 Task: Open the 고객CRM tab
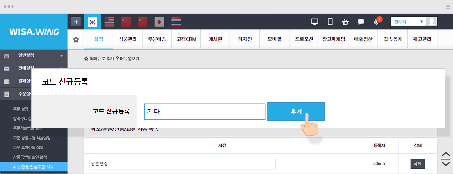pyautogui.click(x=187, y=39)
